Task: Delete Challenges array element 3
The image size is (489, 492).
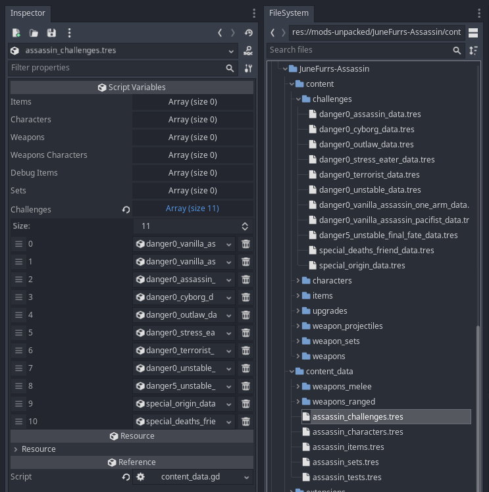Action: [245, 297]
